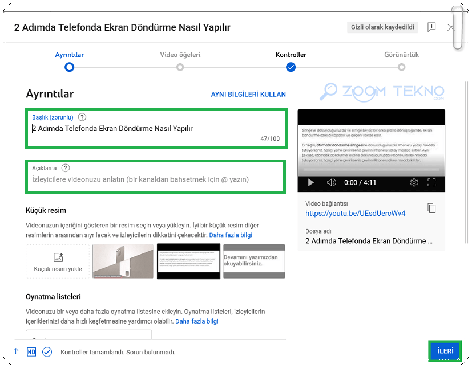Click the upload status arrow icon
Viewport: 472px width, 368px height.
click(17, 352)
